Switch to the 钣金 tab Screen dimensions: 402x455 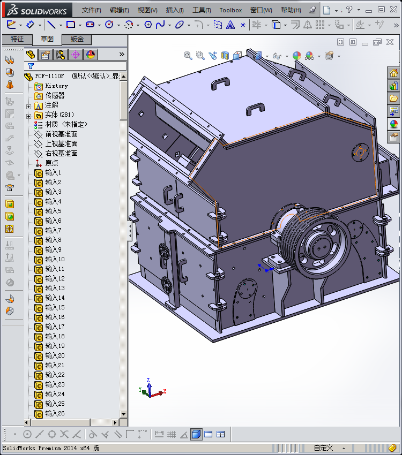(x=77, y=39)
